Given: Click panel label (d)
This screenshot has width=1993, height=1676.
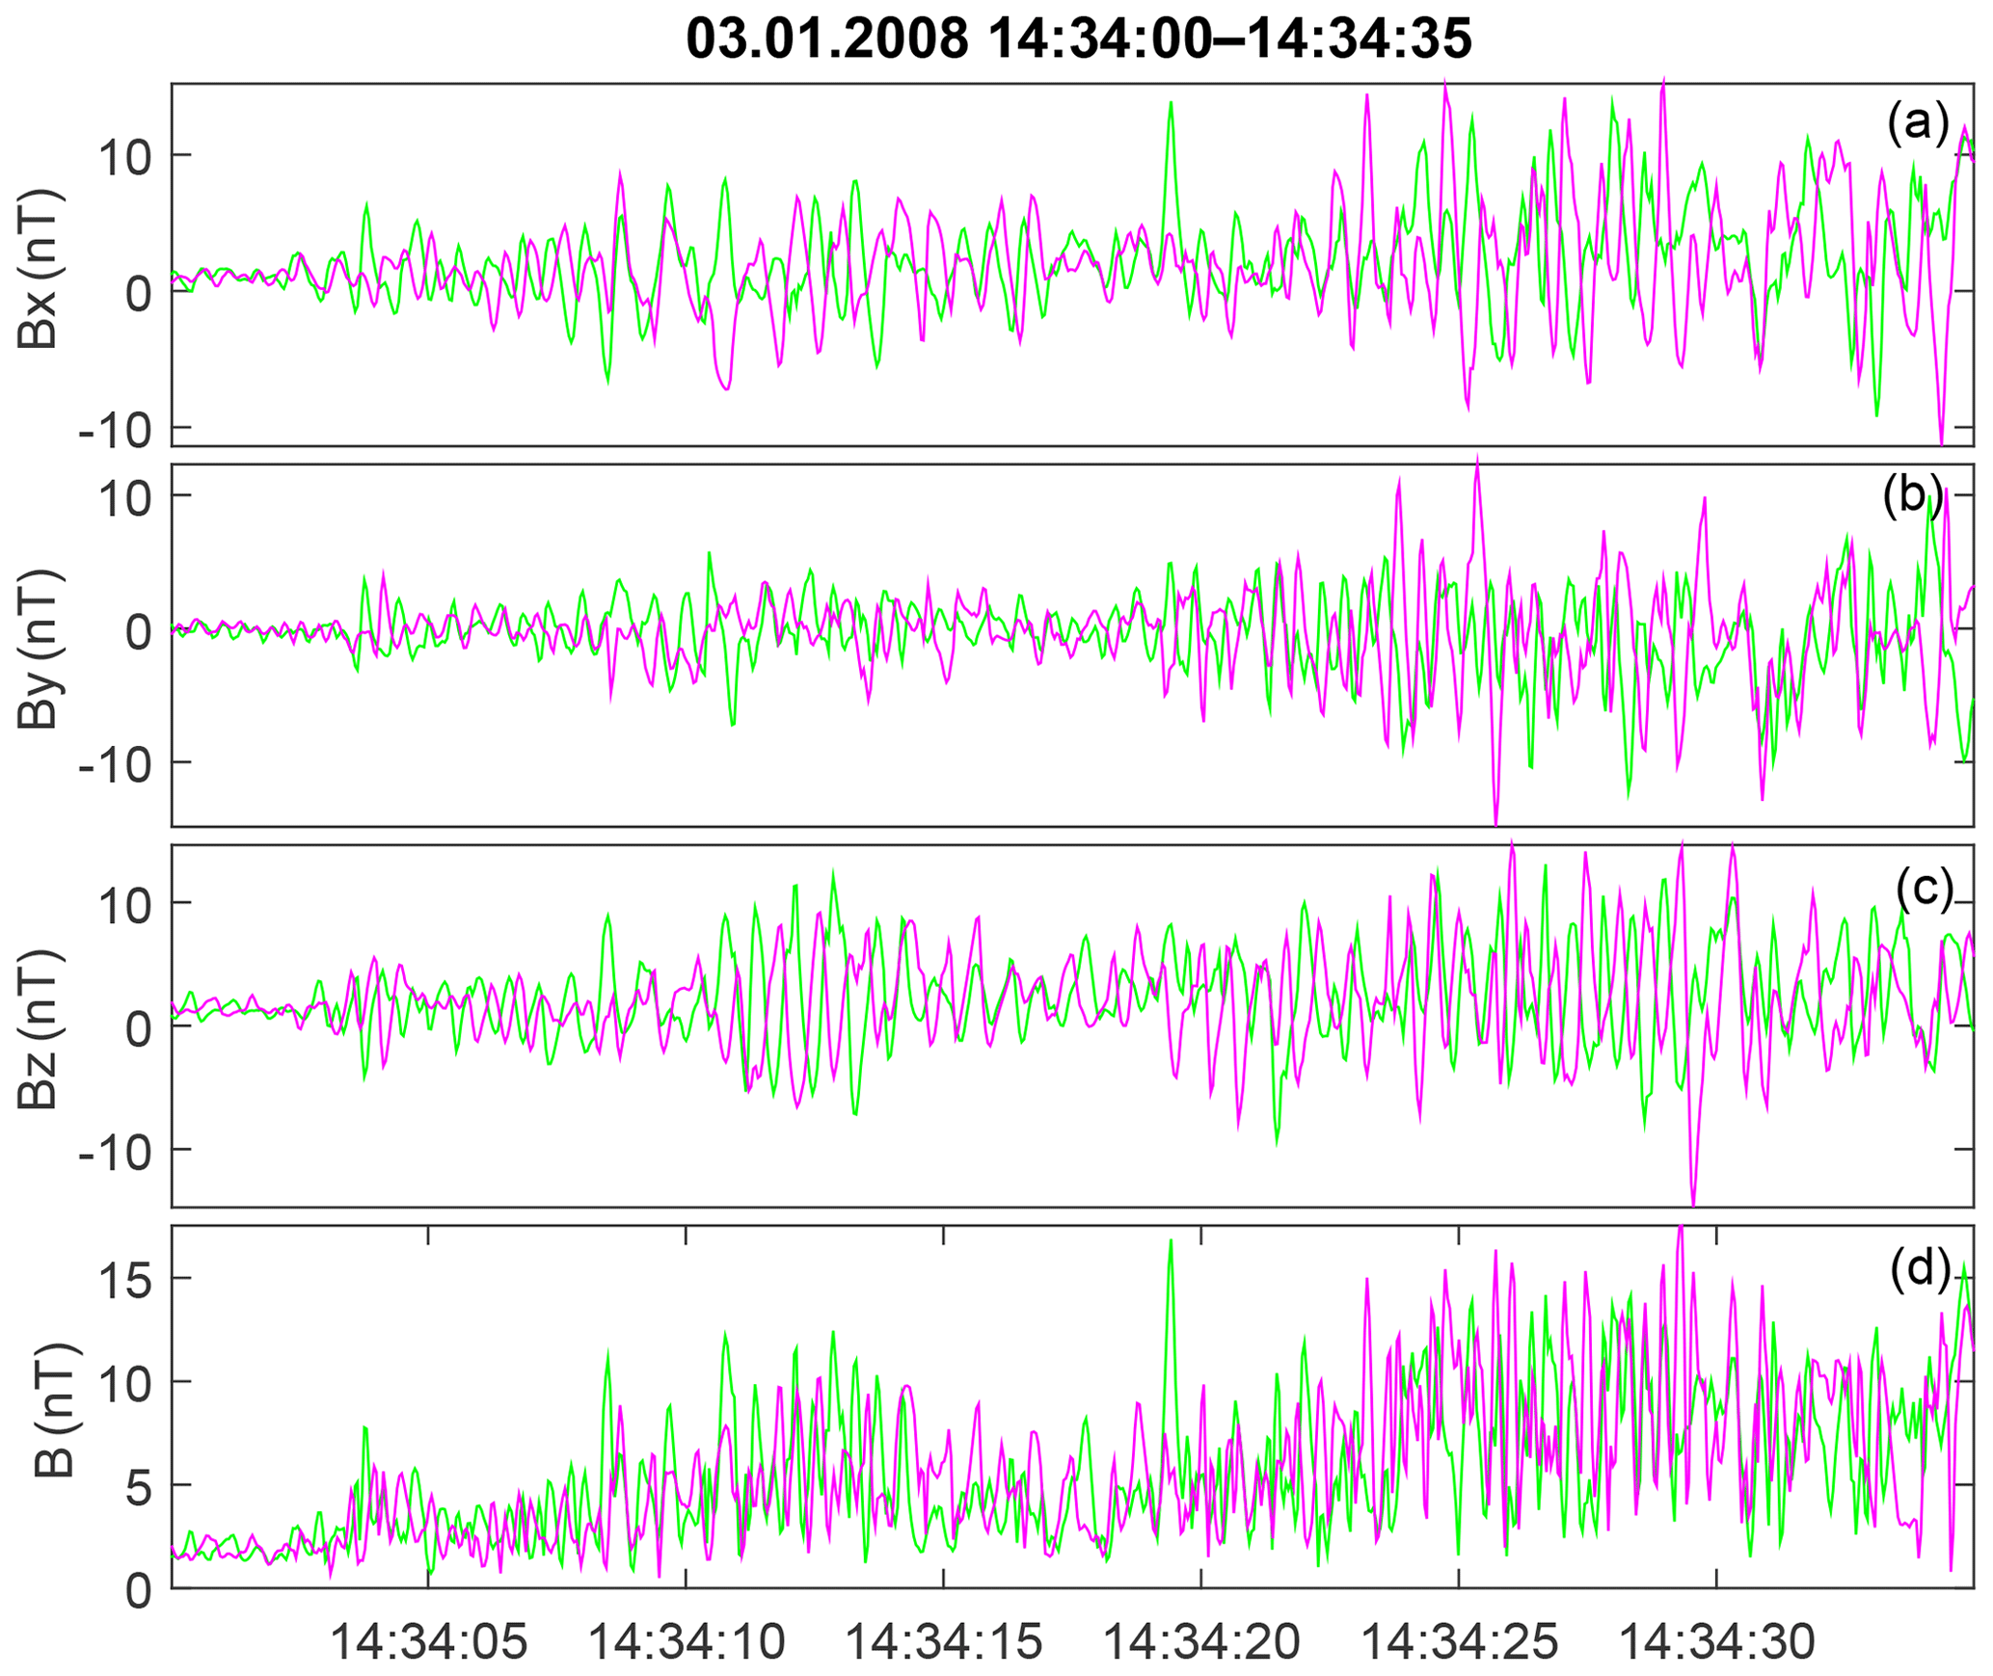Looking at the screenshot, I should [1920, 1268].
